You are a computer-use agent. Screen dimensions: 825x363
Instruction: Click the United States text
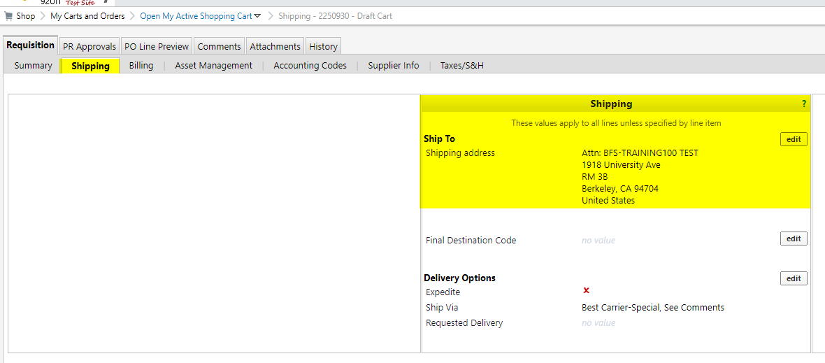tap(608, 201)
